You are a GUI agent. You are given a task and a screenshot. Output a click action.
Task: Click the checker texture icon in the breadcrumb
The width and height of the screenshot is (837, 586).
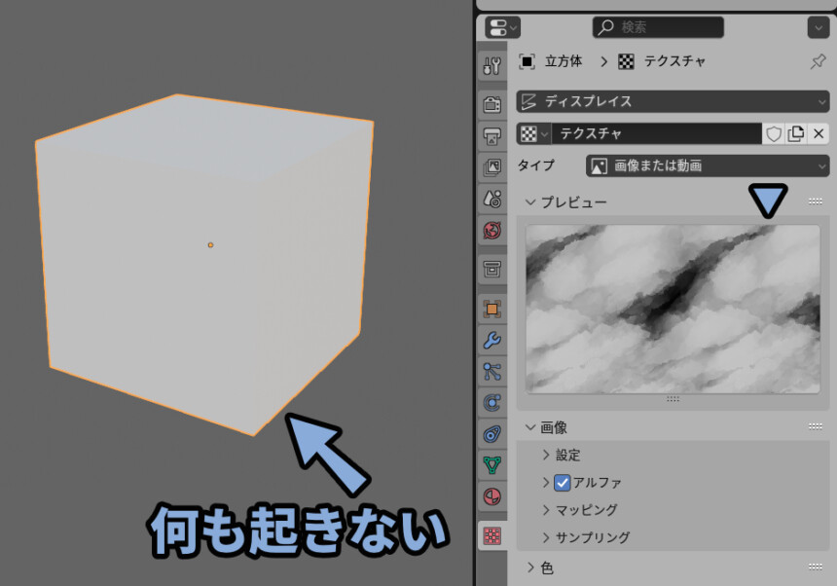626,62
